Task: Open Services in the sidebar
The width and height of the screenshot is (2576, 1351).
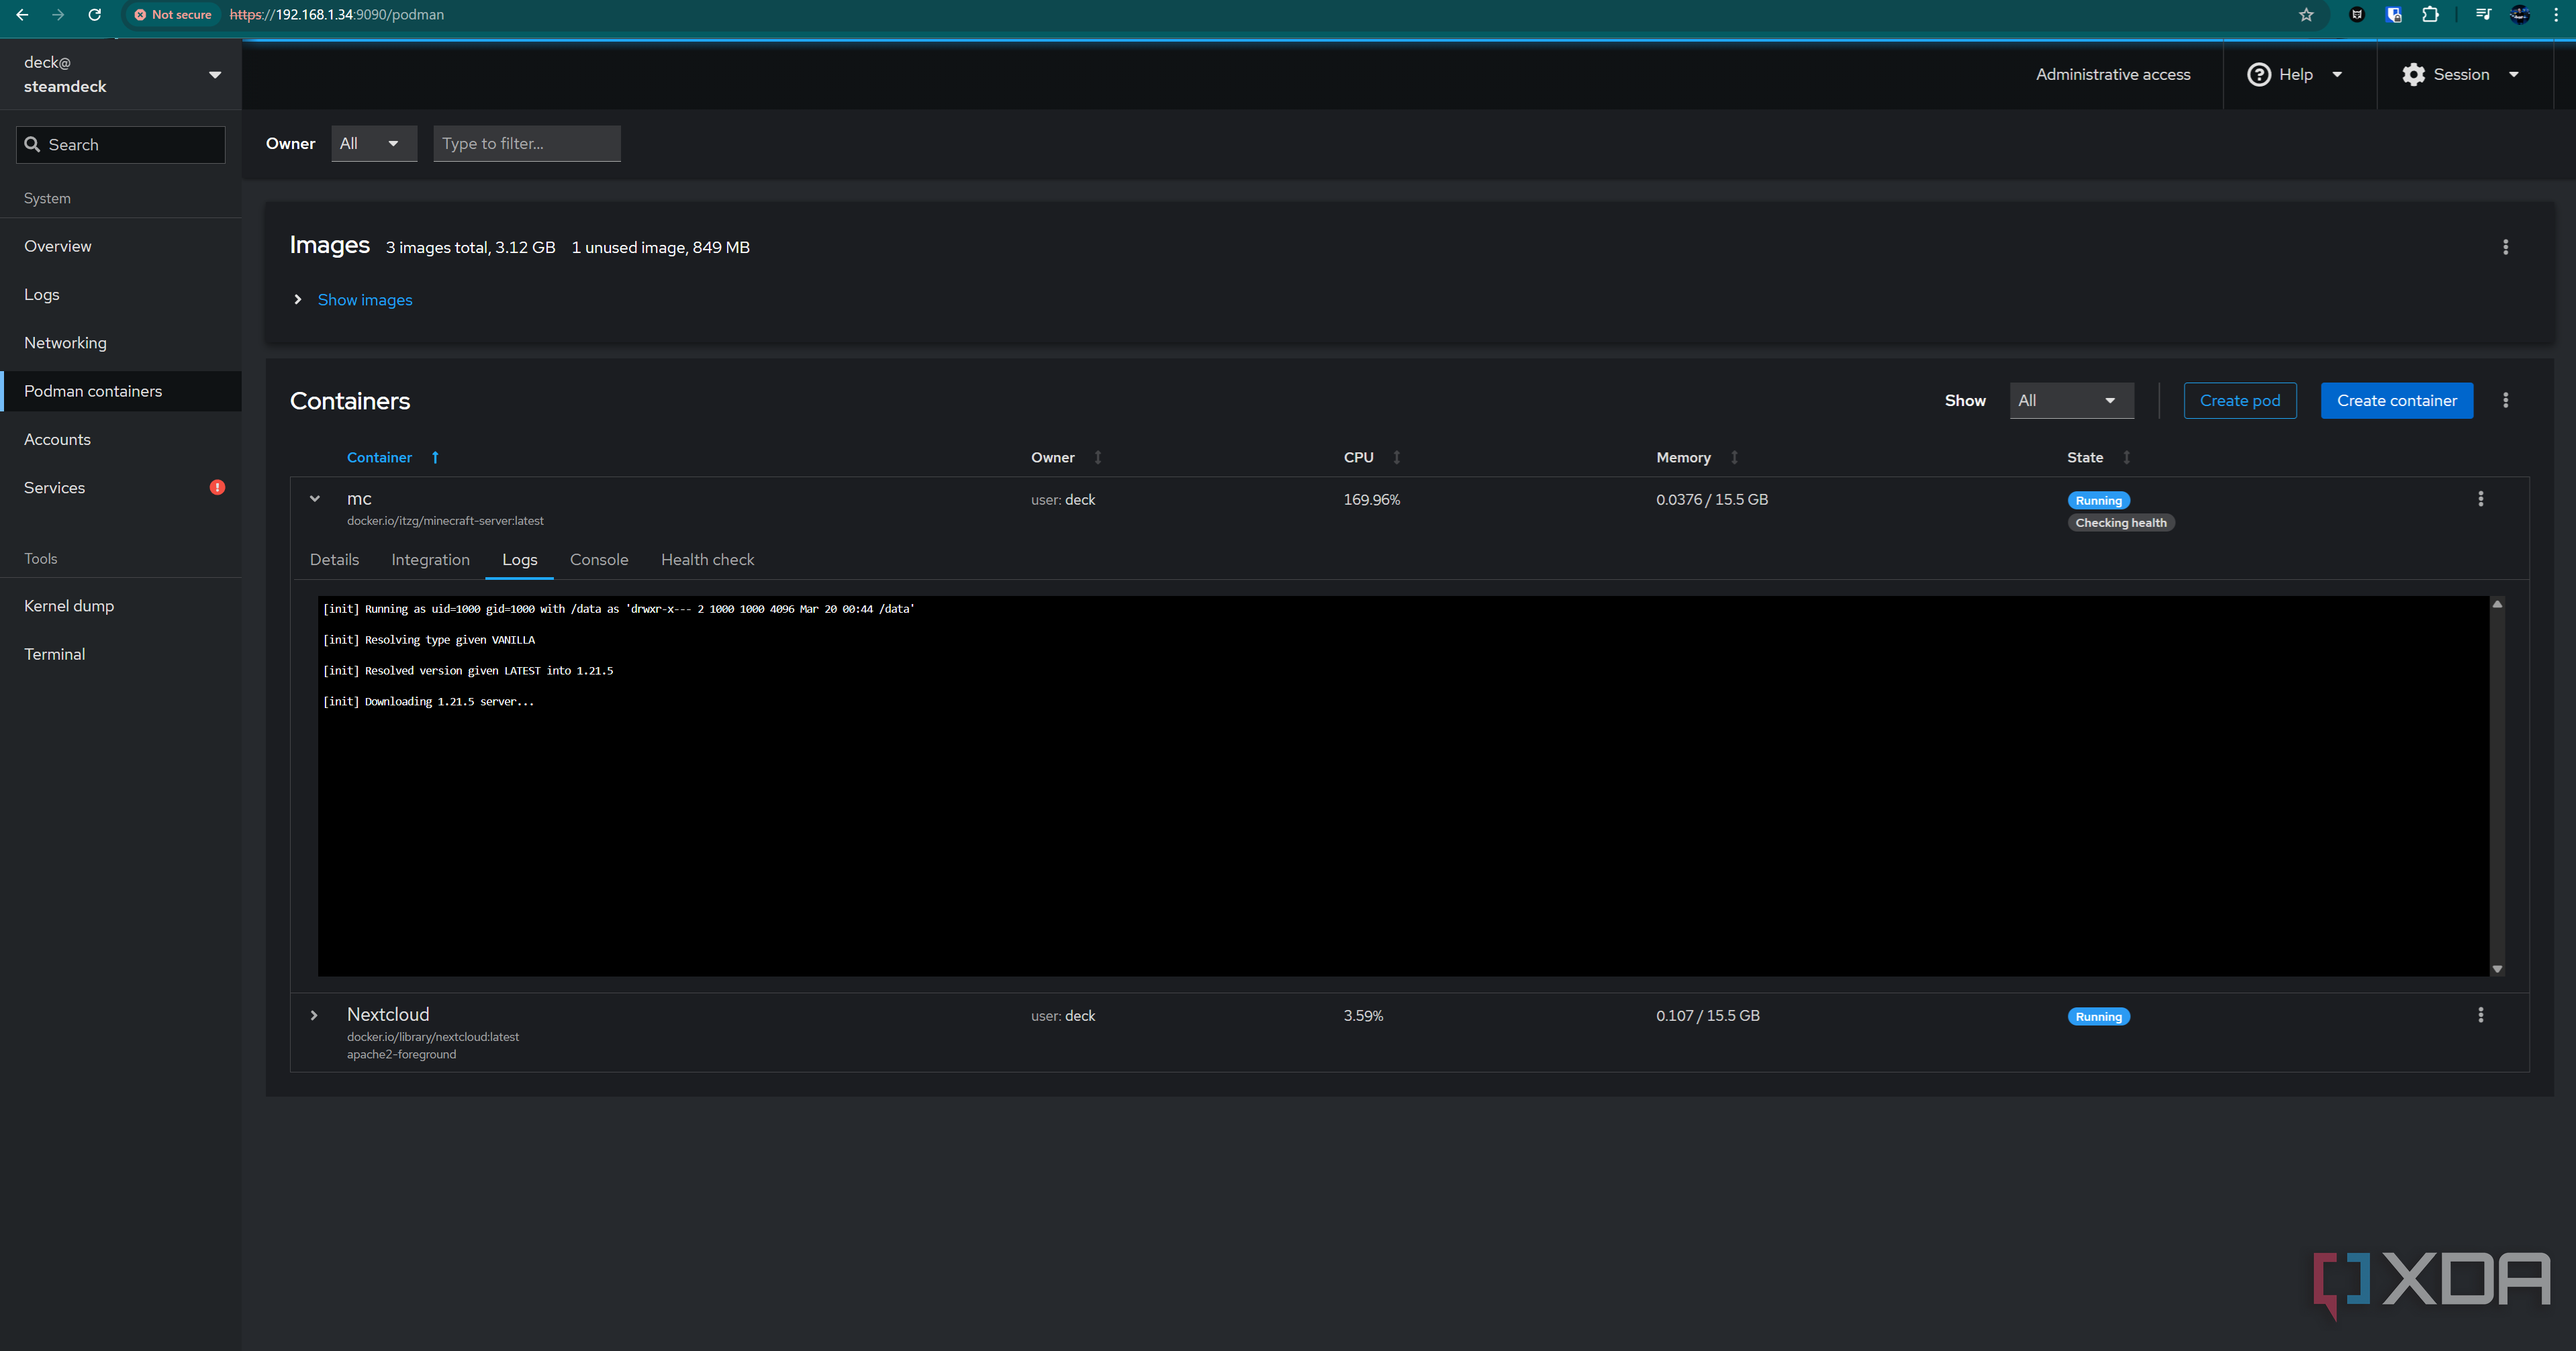Action: (x=121, y=488)
